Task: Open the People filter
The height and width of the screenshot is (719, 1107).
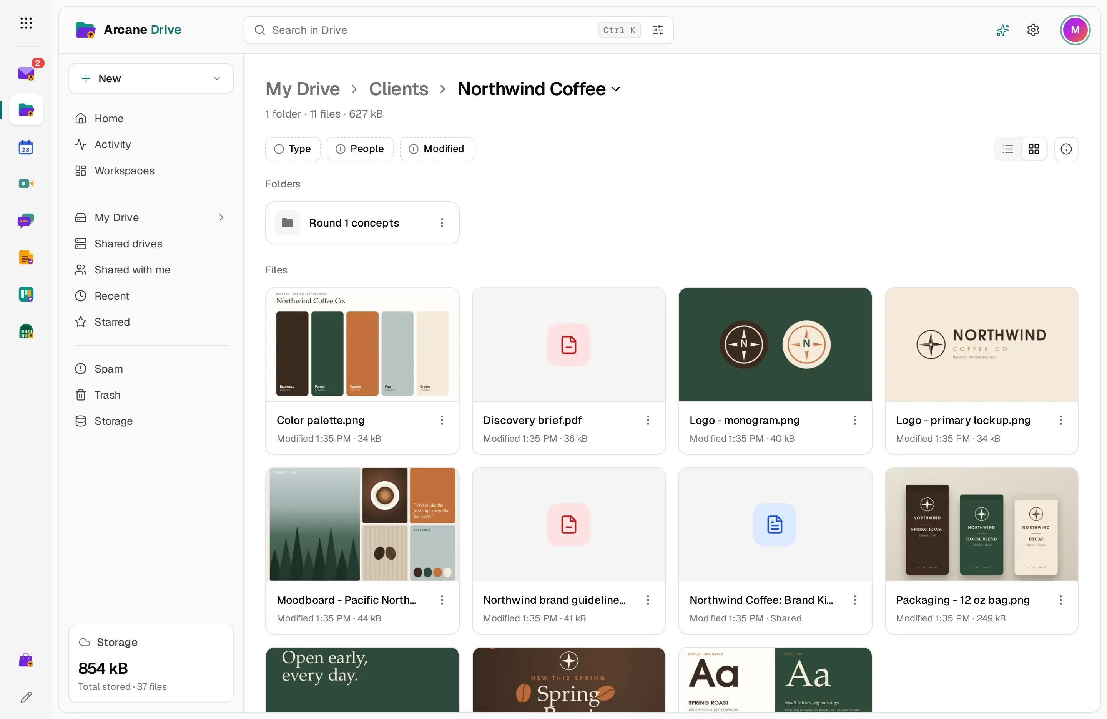Action: tap(360, 149)
